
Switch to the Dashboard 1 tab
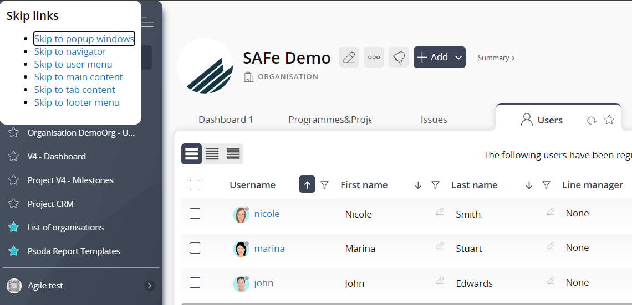click(226, 120)
